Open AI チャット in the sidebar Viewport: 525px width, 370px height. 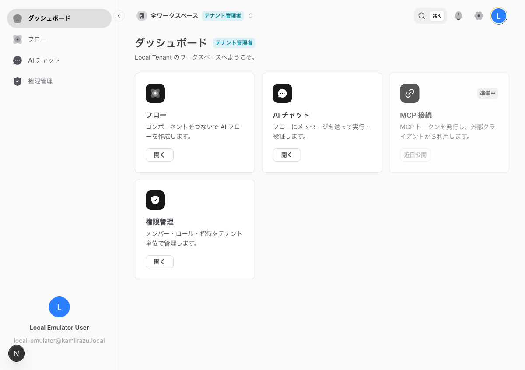click(x=59, y=60)
